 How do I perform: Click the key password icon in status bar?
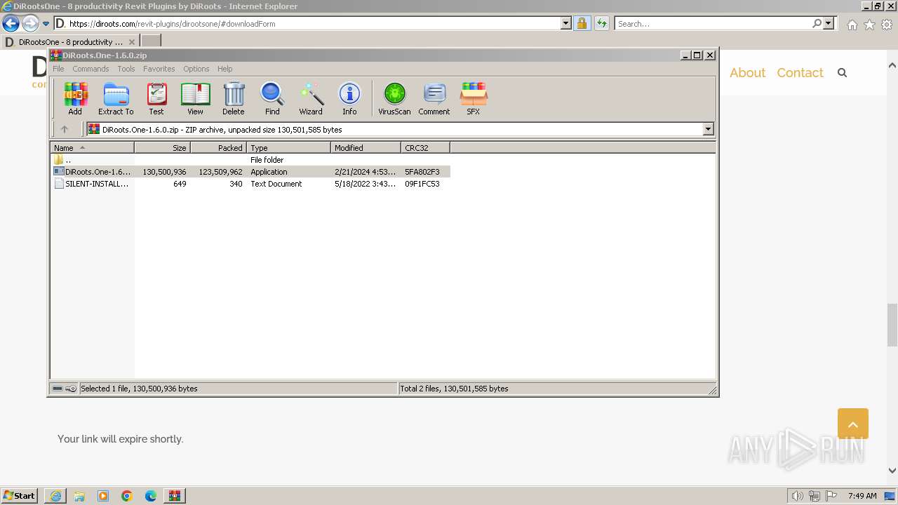71,389
